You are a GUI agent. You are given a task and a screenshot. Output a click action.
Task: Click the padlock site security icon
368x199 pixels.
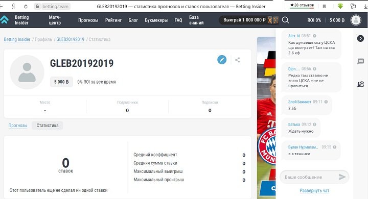click(37, 6)
